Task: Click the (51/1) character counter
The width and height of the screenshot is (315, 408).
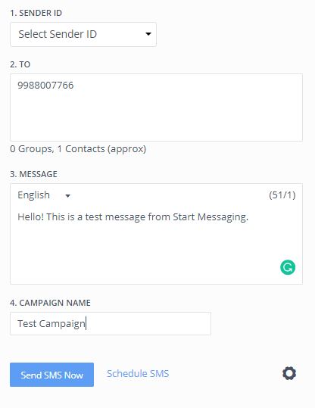Action: (282, 195)
